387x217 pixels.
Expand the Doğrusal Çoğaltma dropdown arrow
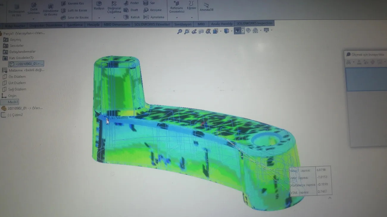[114, 18]
